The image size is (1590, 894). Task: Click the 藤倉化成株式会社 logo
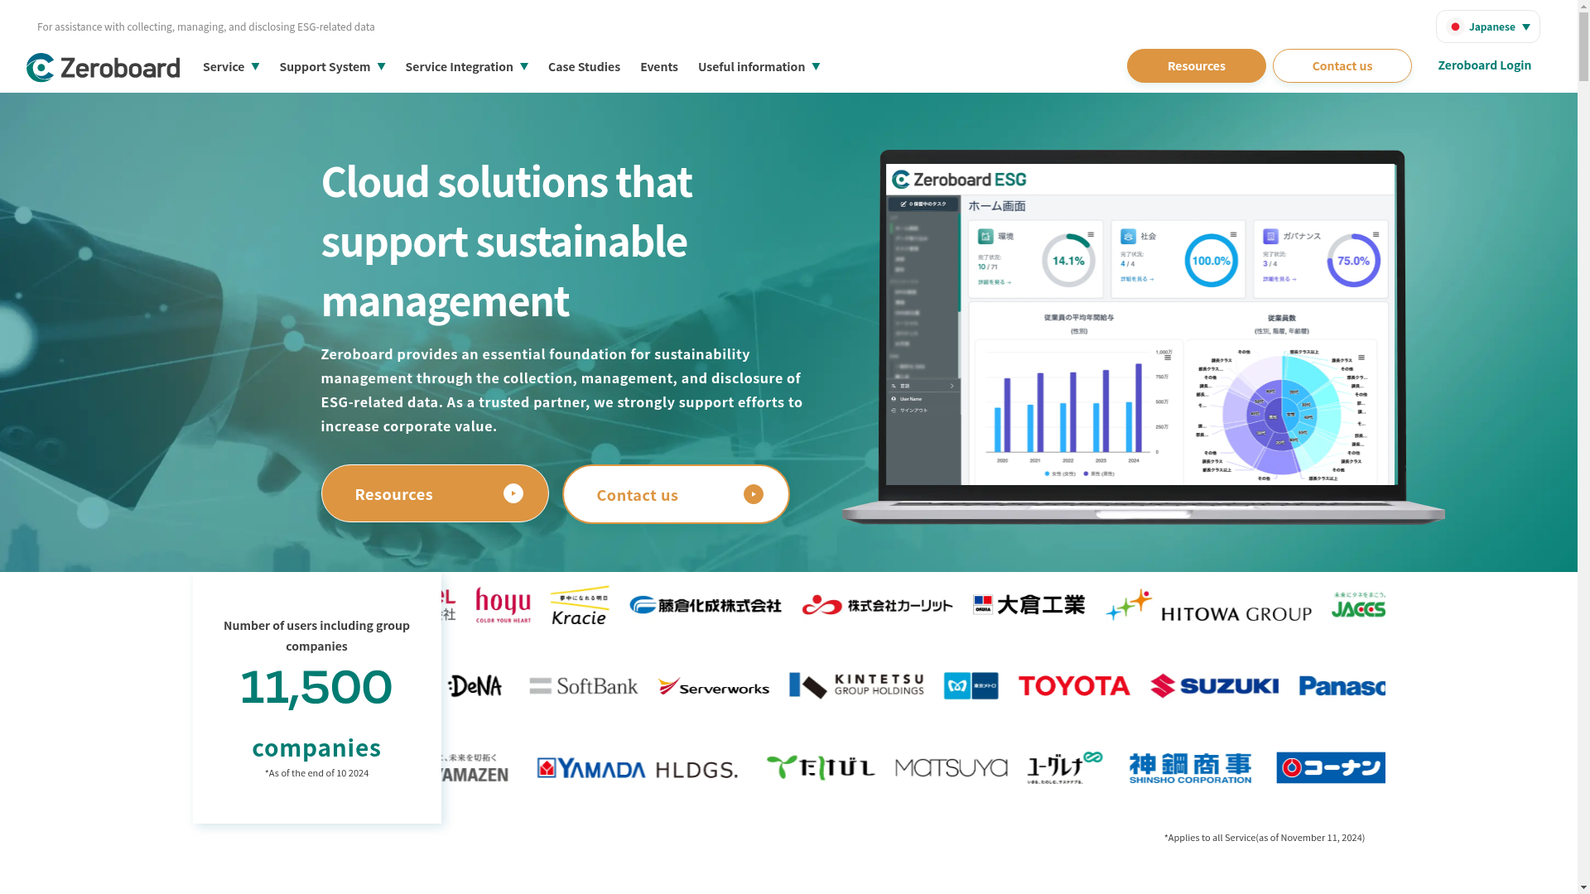705,605
